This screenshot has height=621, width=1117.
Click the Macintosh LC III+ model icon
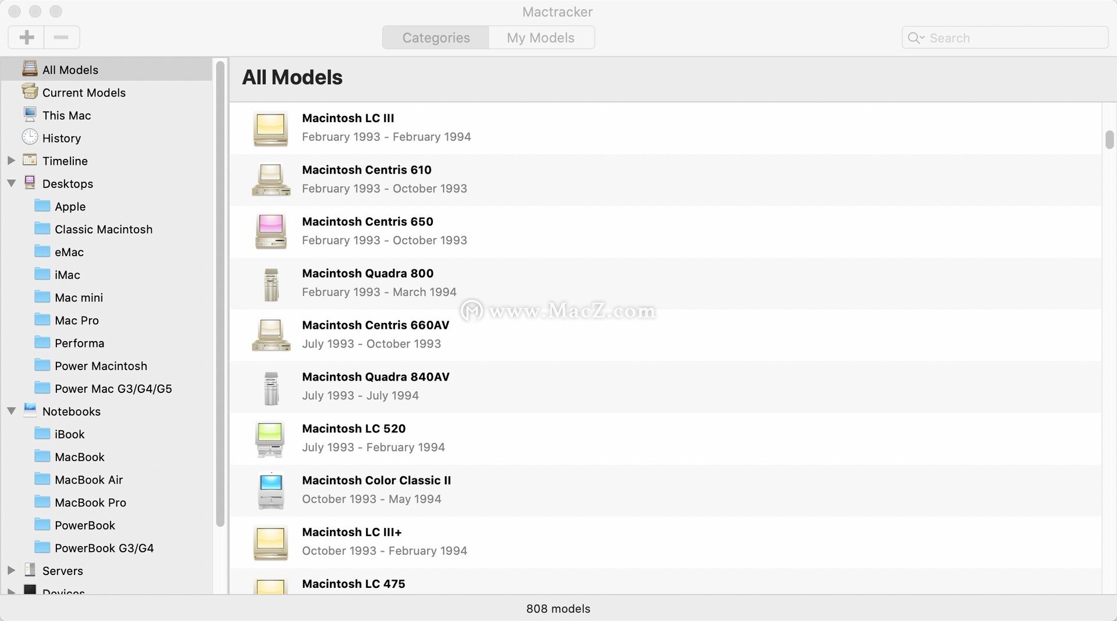[x=271, y=542]
